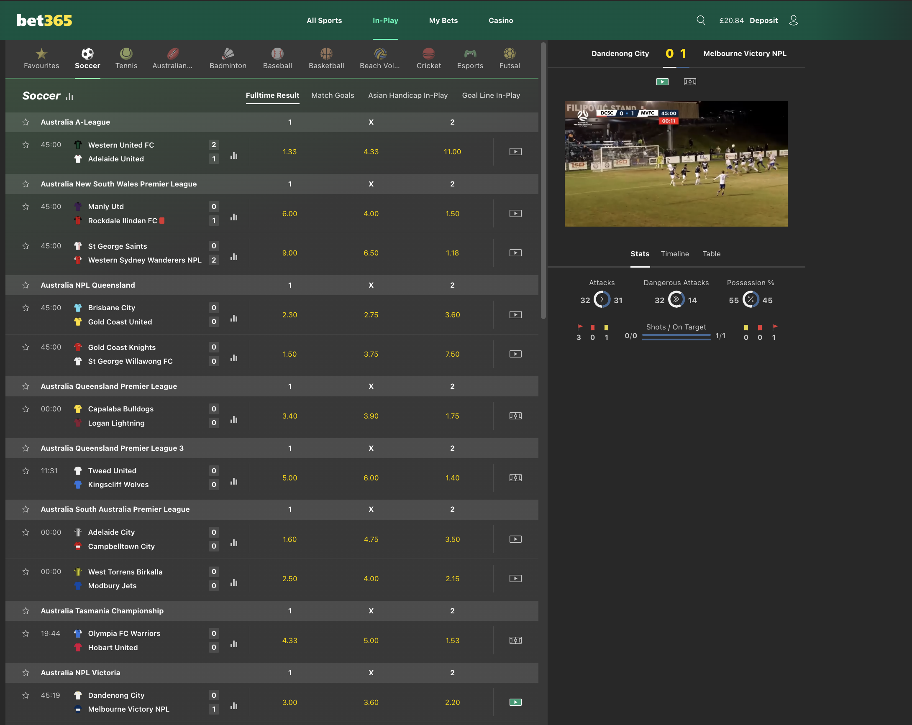Favourite the Western United FC match

26,145
